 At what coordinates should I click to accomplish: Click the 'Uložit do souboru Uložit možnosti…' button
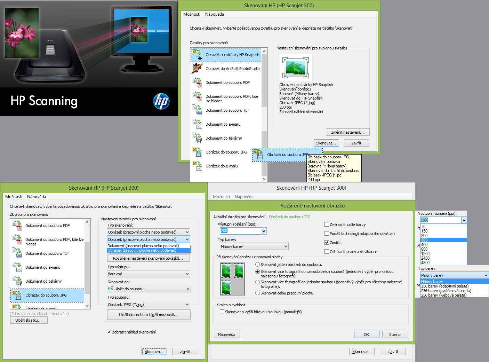(x=149, y=315)
